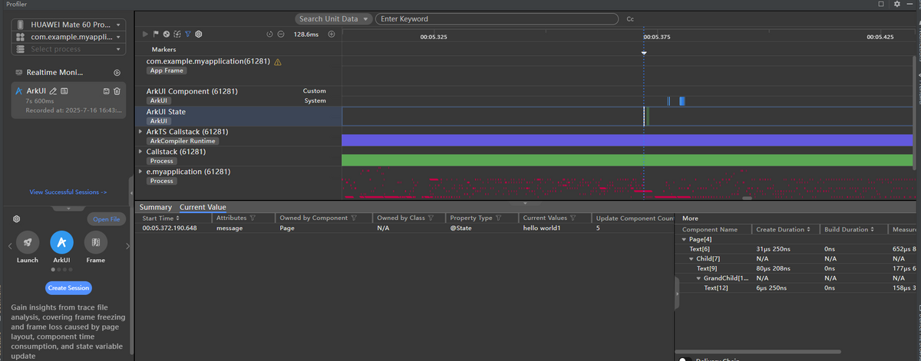The image size is (921, 361).
Task: Zoom in the timeline with the plus icon
Action: (332, 34)
